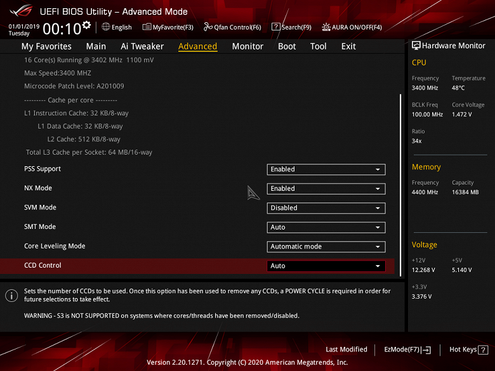
Task: Select the NX Mode label
Action: (x=38, y=188)
